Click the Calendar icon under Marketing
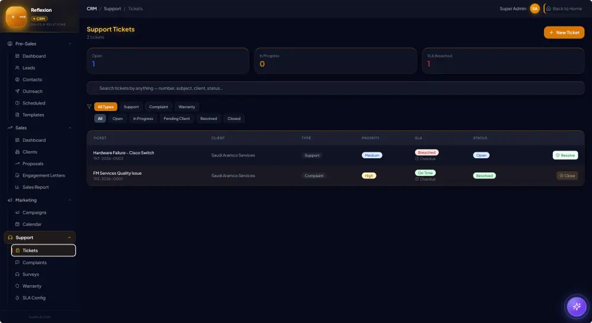The height and width of the screenshot is (323, 592). click(x=17, y=224)
